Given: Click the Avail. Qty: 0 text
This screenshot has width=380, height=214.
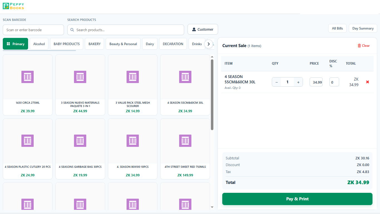Looking at the screenshot, I should pos(233,88).
